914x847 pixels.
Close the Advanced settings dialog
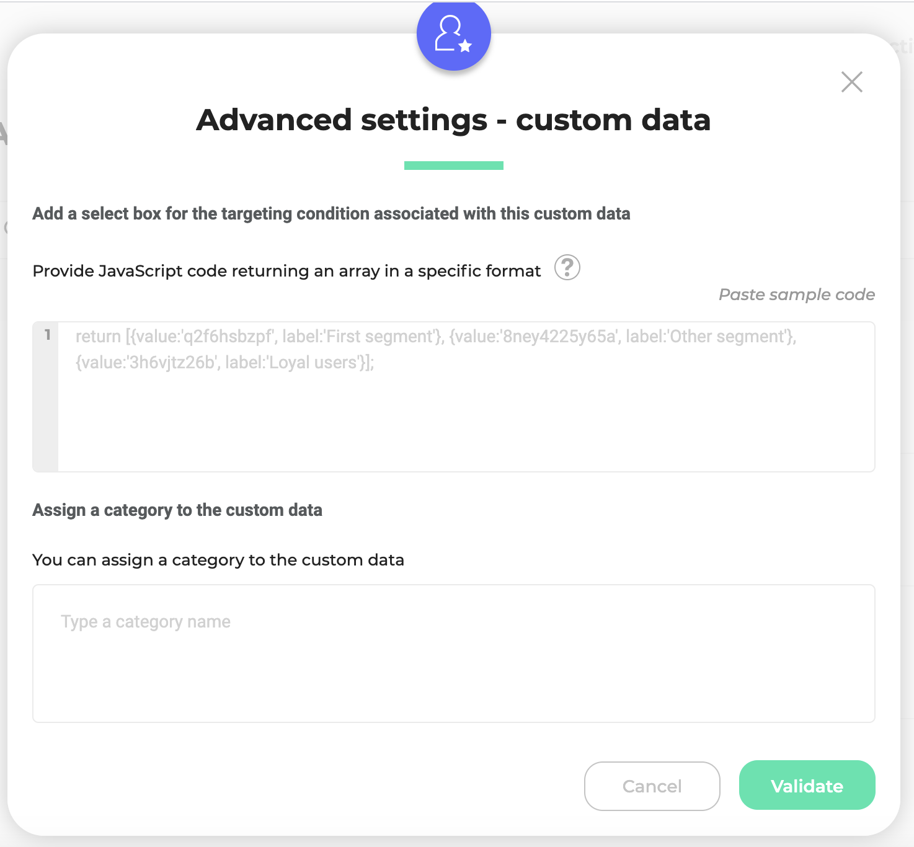click(852, 82)
